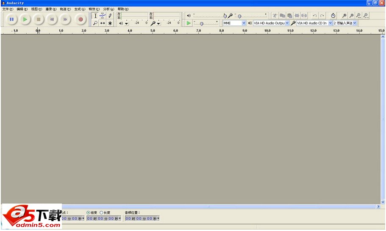Viewport: 386px width, 231px height.
Task: Click the device toolbar speaker icon
Action: (x=250, y=23)
